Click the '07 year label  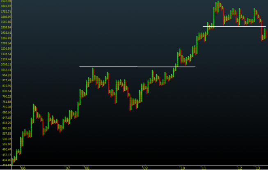[67, 168]
